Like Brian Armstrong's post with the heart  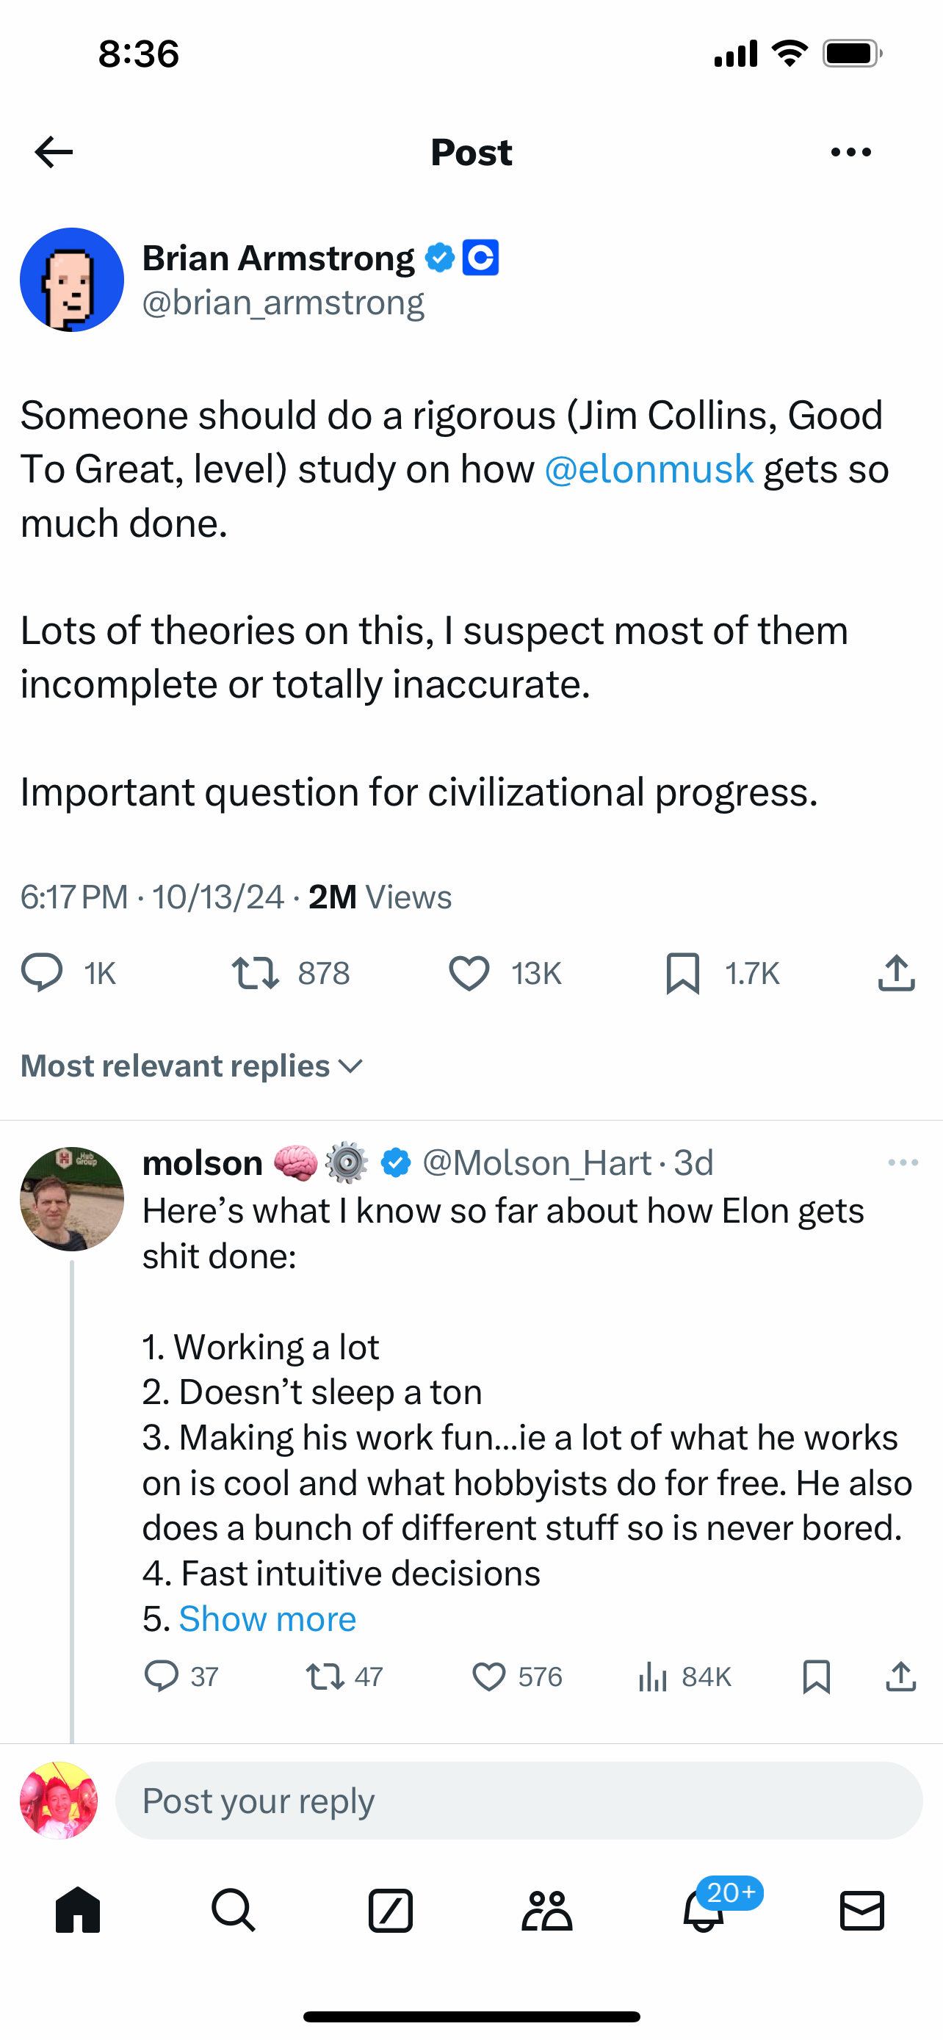point(469,973)
